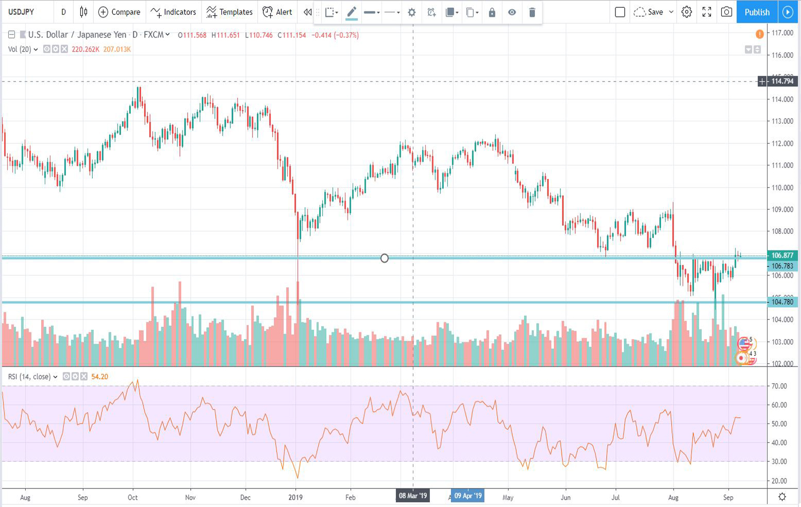Open chart properties gear in top bar
The height and width of the screenshot is (507, 801).
[687, 12]
